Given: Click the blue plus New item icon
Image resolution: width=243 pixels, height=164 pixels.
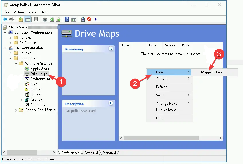Looking at the screenshot, I should pyautogui.click(x=96, y=19).
